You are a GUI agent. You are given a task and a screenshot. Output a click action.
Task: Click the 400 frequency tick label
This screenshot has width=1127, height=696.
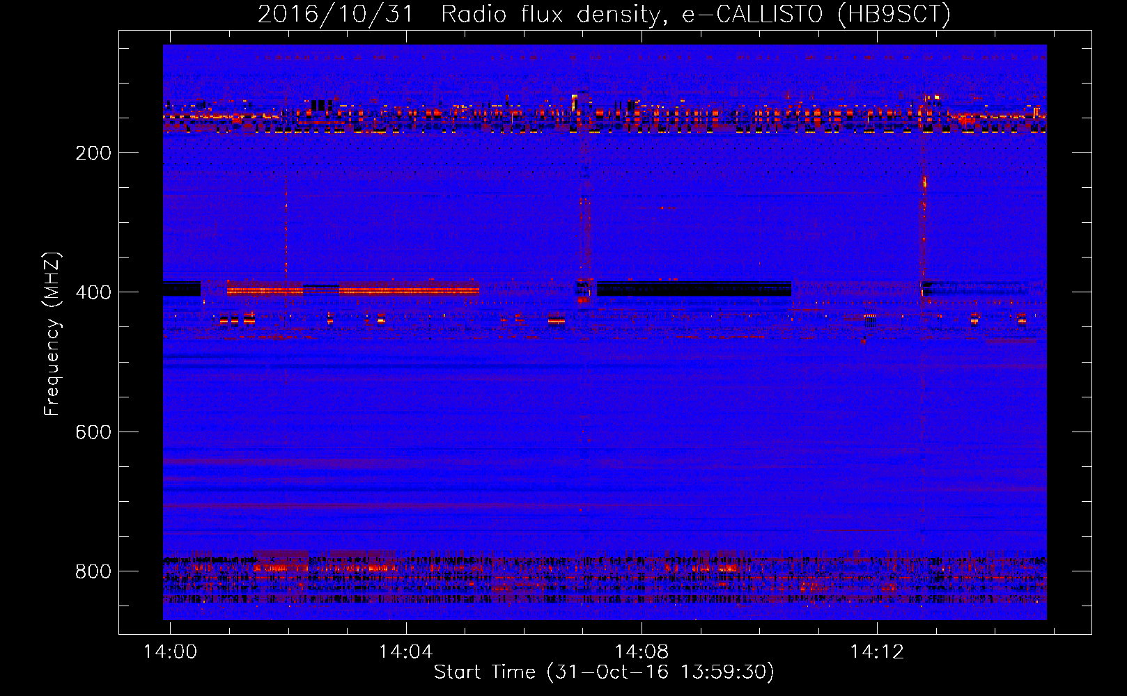93,292
